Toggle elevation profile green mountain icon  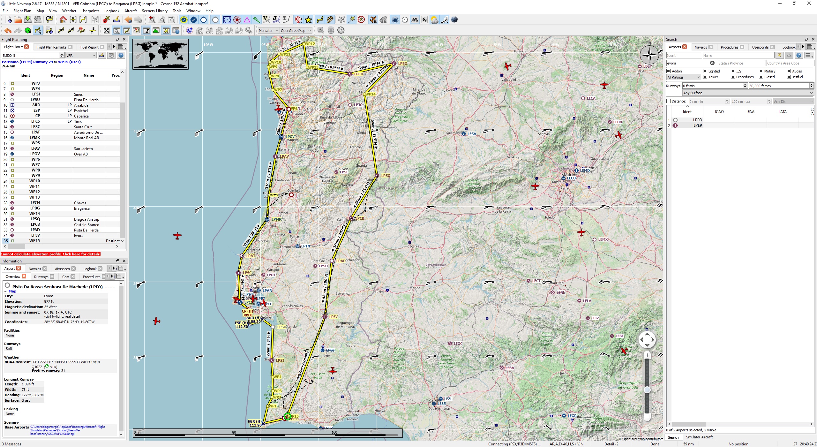pyautogui.click(x=156, y=31)
